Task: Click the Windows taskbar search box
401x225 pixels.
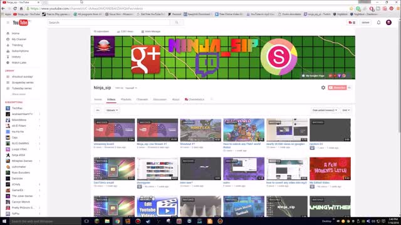Action: [45, 221]
